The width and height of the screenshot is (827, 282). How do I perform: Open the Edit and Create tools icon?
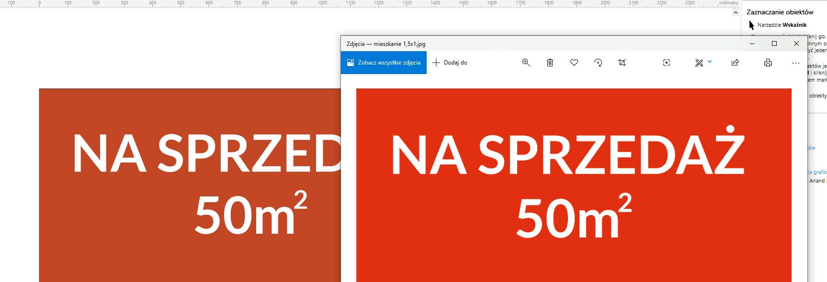[699, 63]
